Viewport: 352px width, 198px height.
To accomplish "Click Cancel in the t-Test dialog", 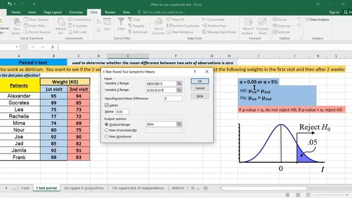I will [200, 88].
